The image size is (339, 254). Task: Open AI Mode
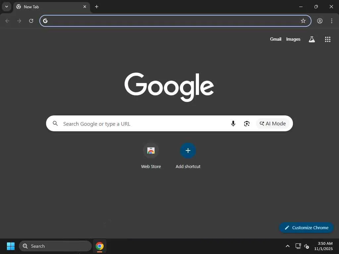point(273,124)
